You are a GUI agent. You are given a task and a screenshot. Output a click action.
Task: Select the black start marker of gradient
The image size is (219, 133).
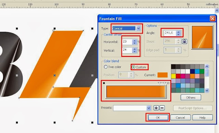pyautogui.click(x=104, y=83)
